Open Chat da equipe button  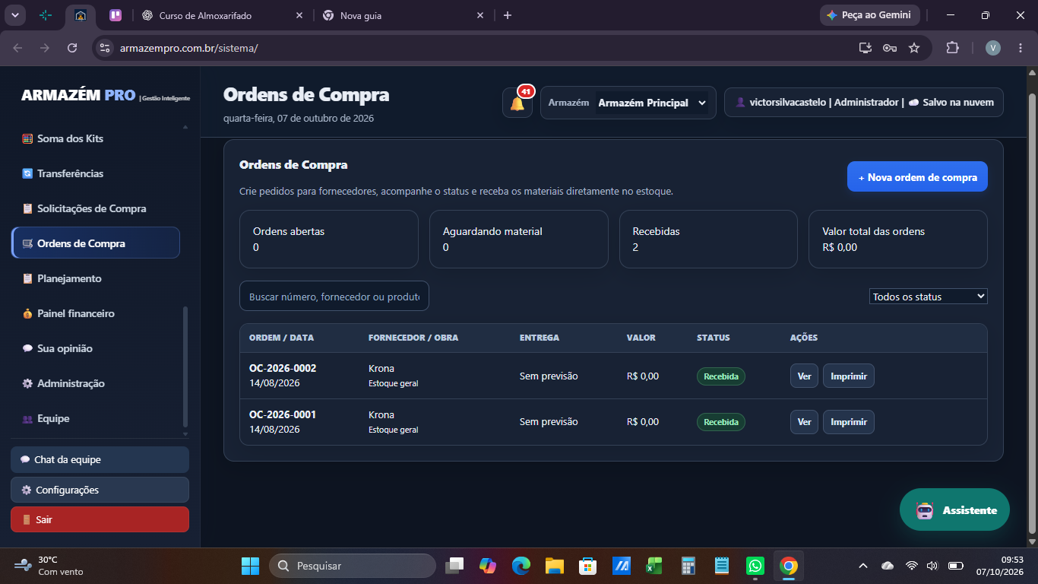(x=100, y=459)
